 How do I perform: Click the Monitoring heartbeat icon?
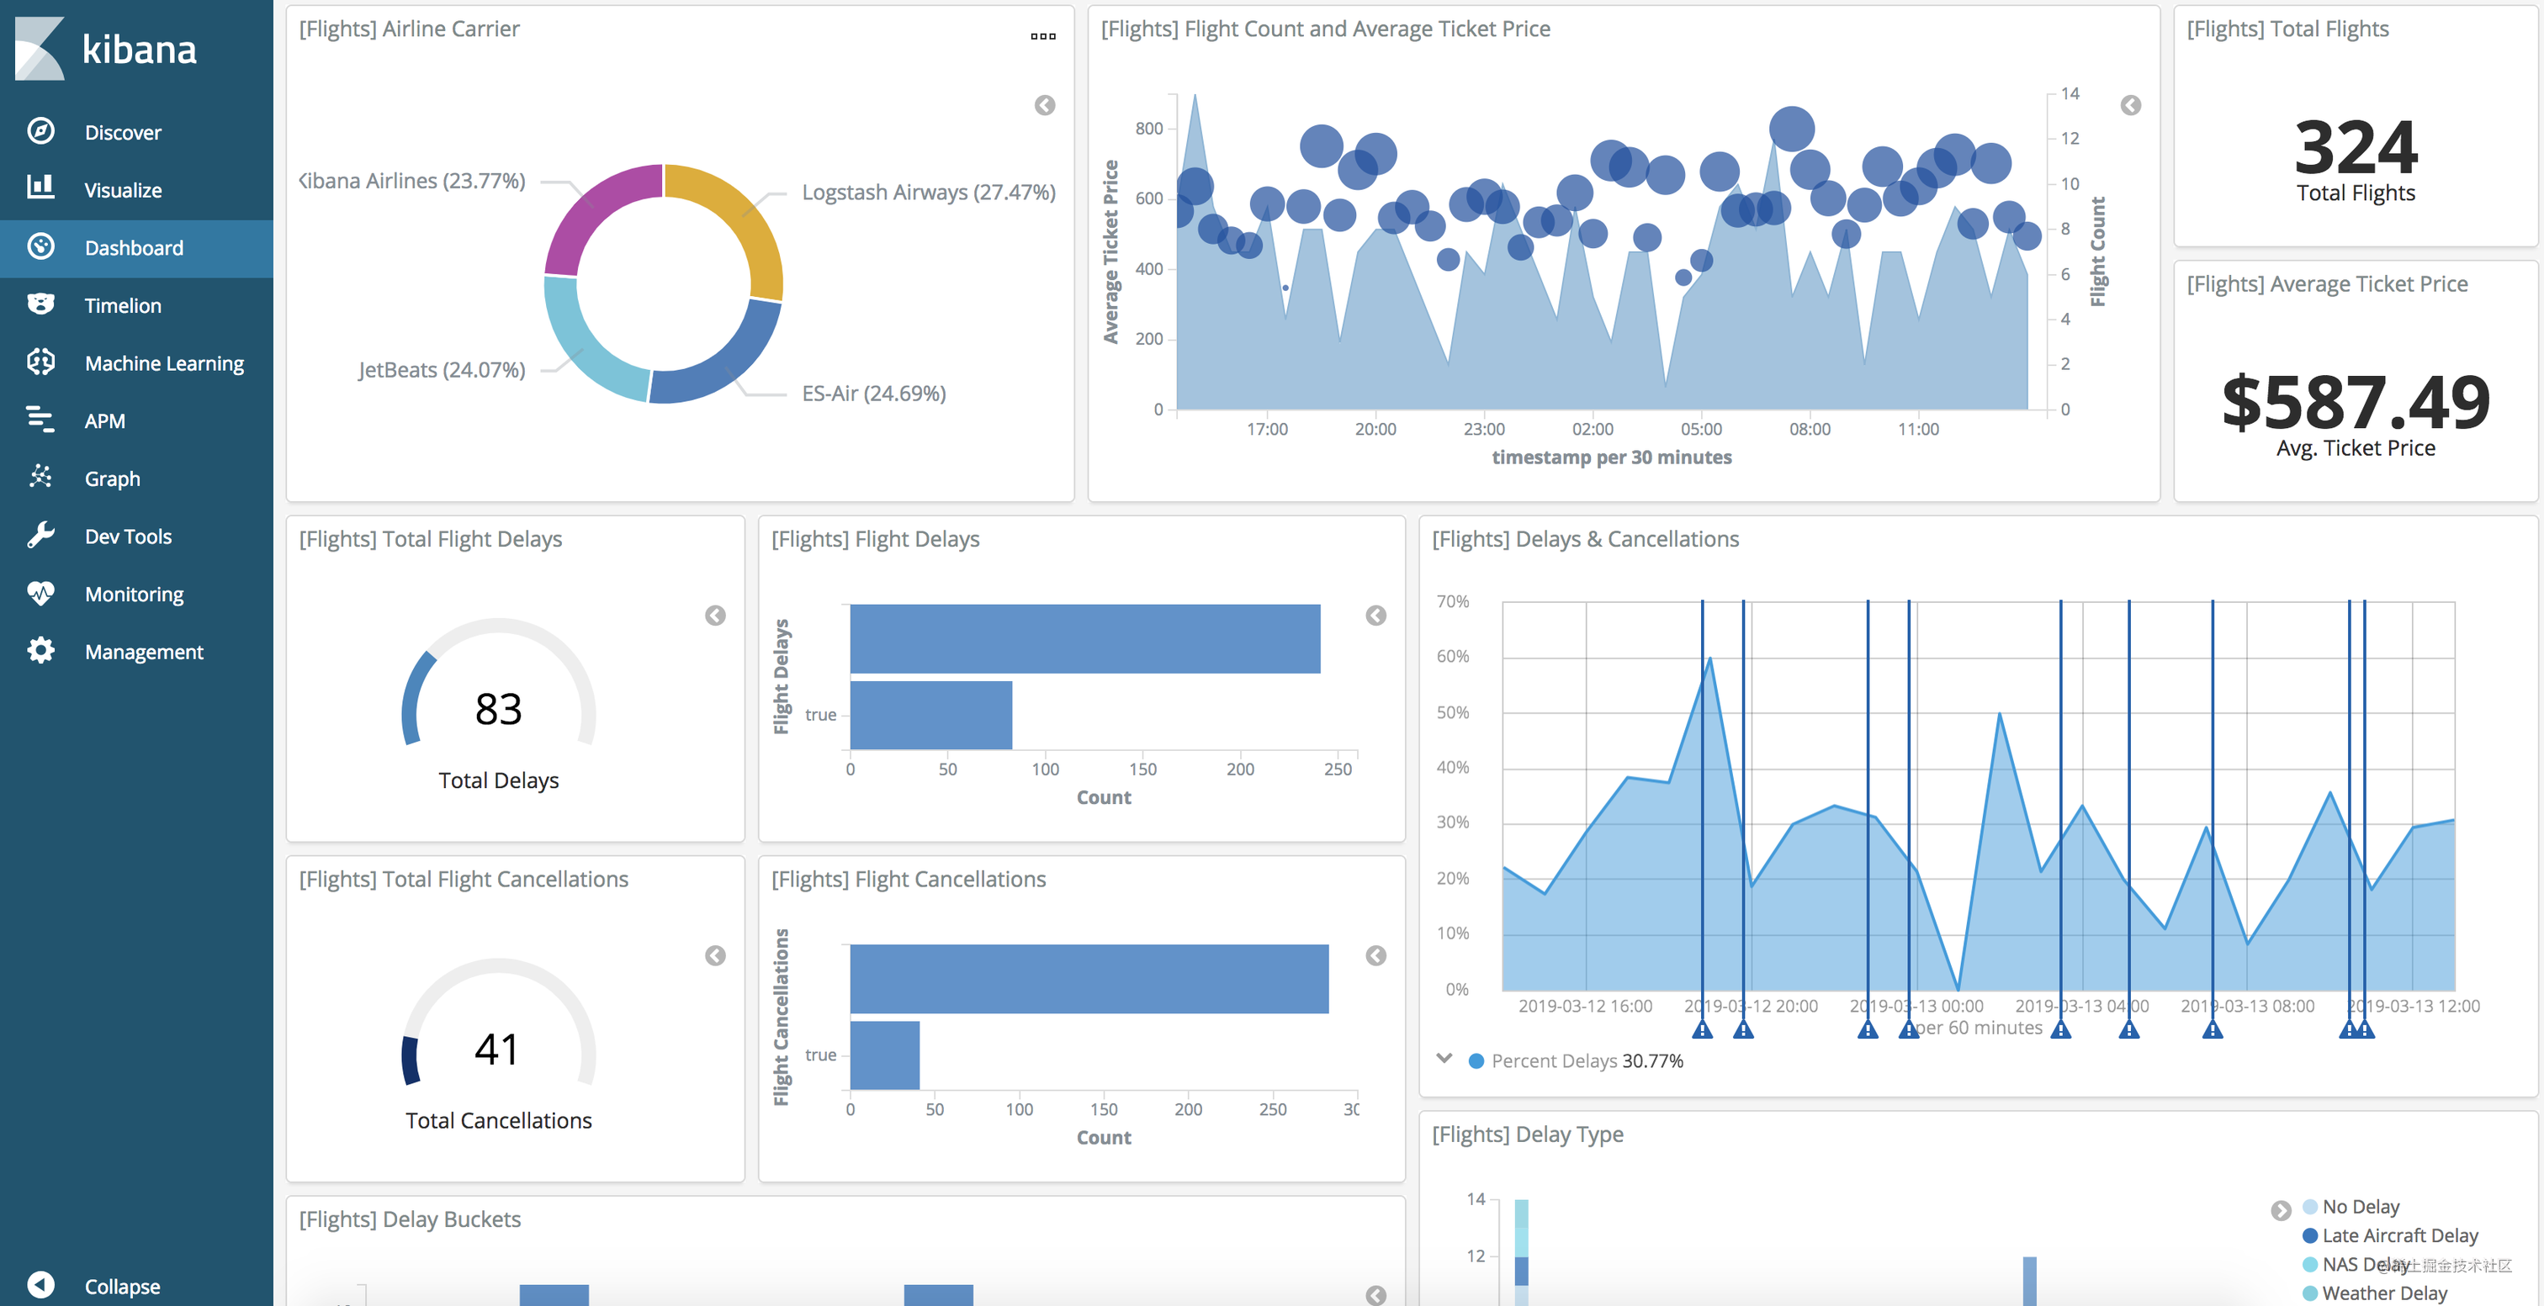click(40, 593)
